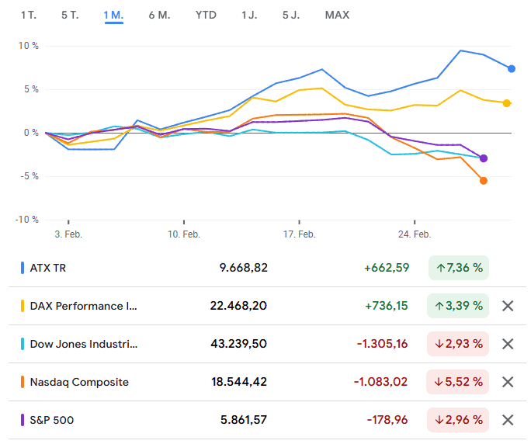This screenshot has height=444, width=531.
Task: Open the Dow Jones Industrial row
Action: tap(267, 344)
